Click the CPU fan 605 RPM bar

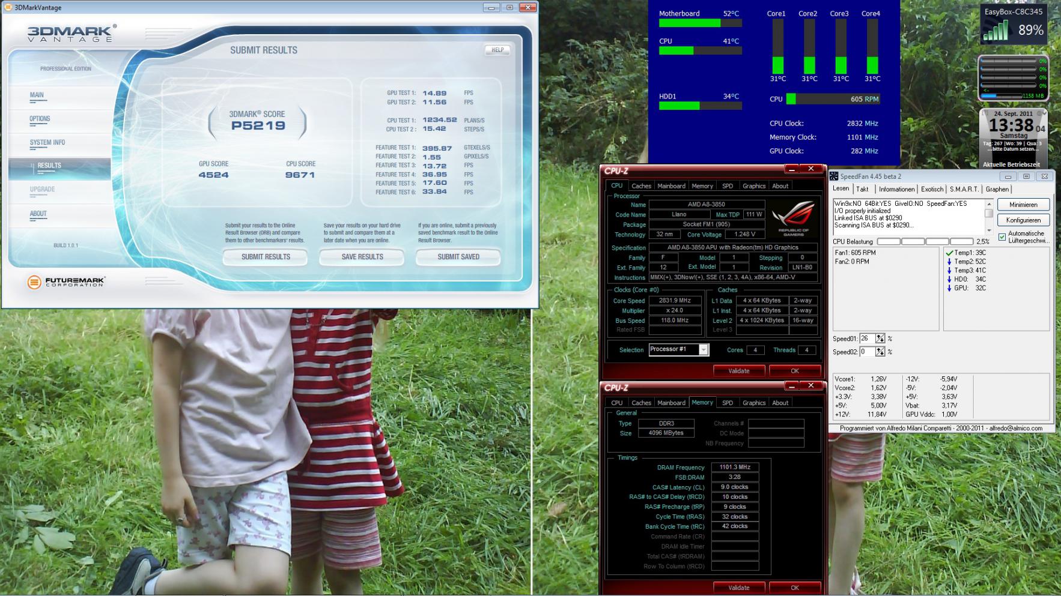click(833, 99)
